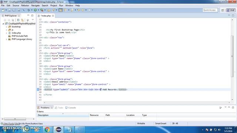This screenshot has height=133, width=237.
Task: Close the index.php editor tab
Action: coord(53,16)
